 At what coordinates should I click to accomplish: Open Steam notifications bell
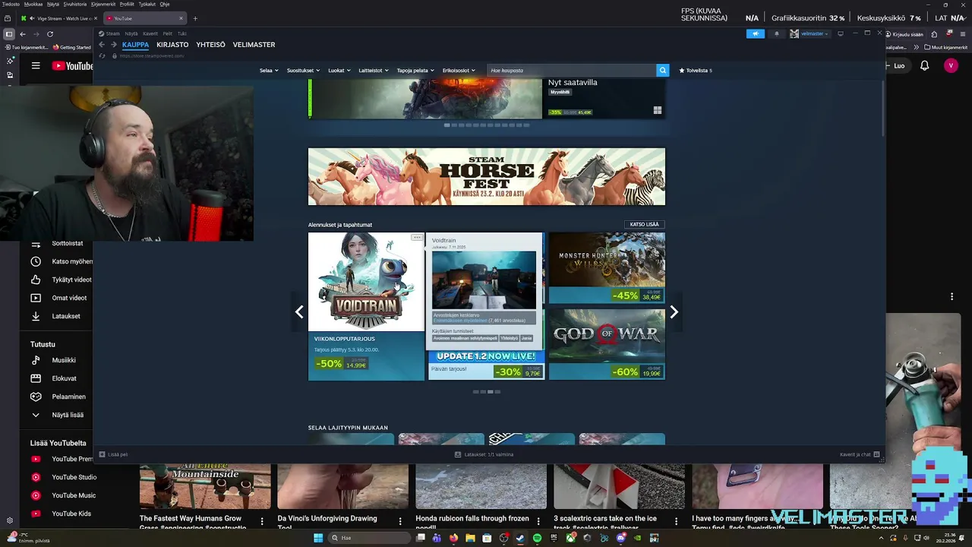click(776, 33)
